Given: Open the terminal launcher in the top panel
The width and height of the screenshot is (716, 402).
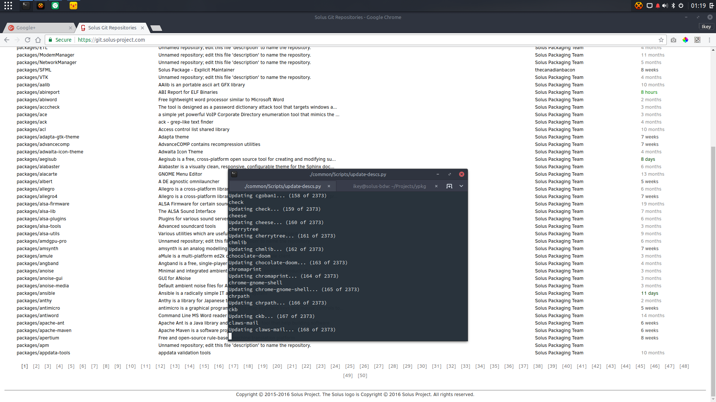Looking at the screenshot, I should coord(26,6).
